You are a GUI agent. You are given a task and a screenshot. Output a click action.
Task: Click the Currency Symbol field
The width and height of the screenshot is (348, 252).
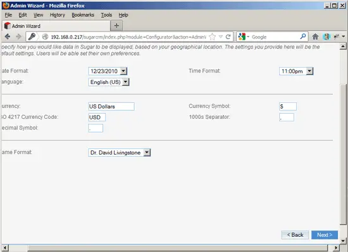click(288, 106)
